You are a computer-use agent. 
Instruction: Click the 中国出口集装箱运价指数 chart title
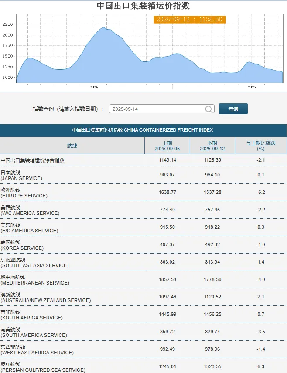[143, 6]
